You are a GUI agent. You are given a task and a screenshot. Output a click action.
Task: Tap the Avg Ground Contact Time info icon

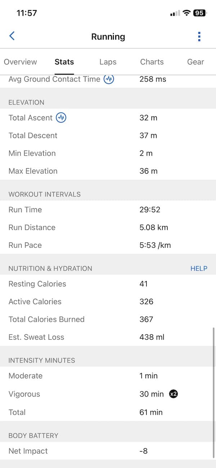click(x=109, y=79)
